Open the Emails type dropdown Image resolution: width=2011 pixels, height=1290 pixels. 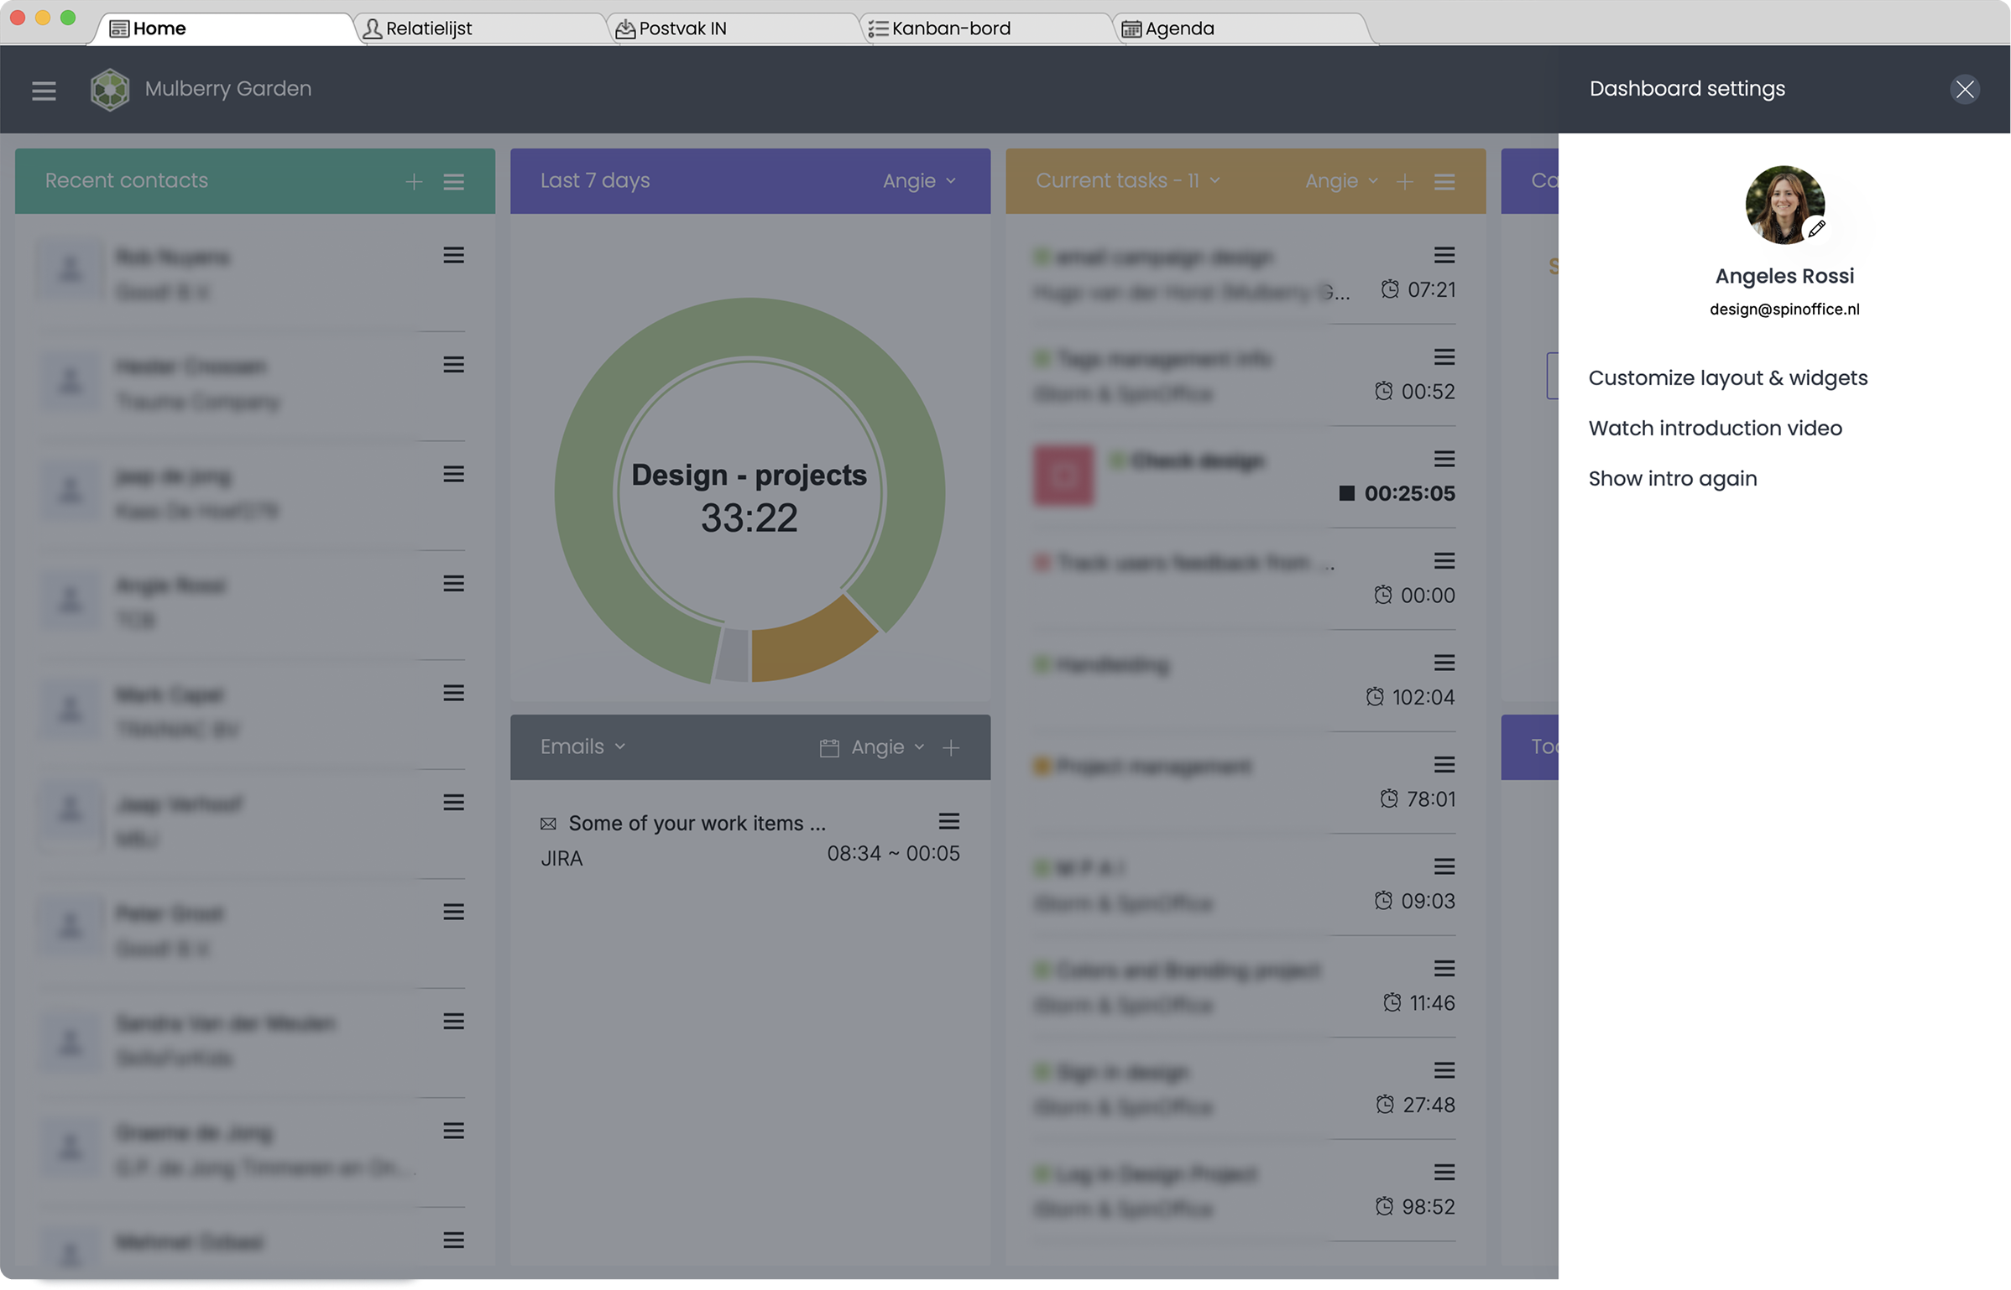[582, 746]
